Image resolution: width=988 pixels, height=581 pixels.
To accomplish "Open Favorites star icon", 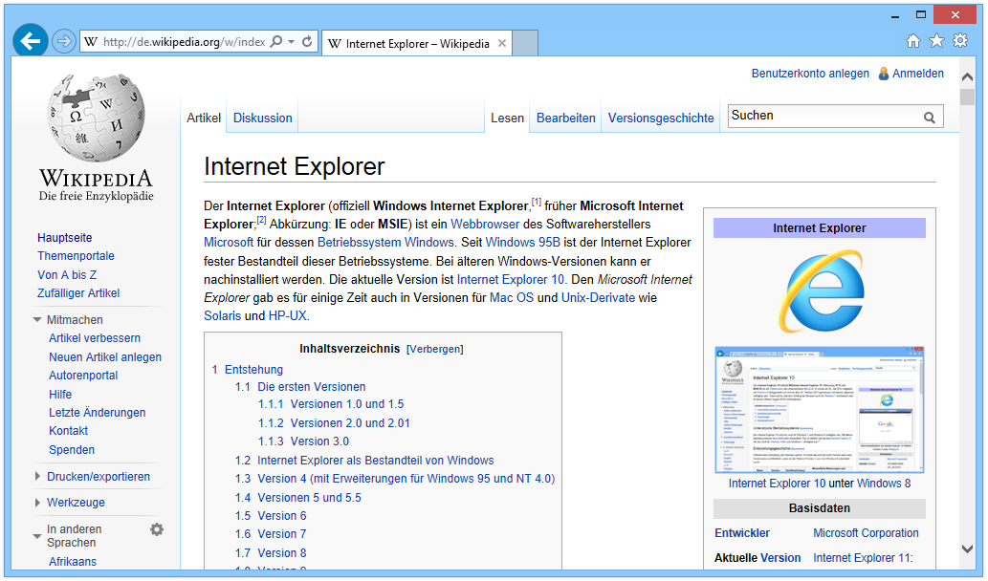I will point(936,40).
